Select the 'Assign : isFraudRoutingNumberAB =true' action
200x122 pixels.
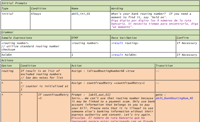pos(103,71)
